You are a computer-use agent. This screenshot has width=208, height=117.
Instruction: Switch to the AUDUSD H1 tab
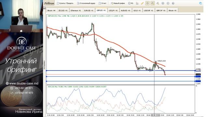coord(125,10)
